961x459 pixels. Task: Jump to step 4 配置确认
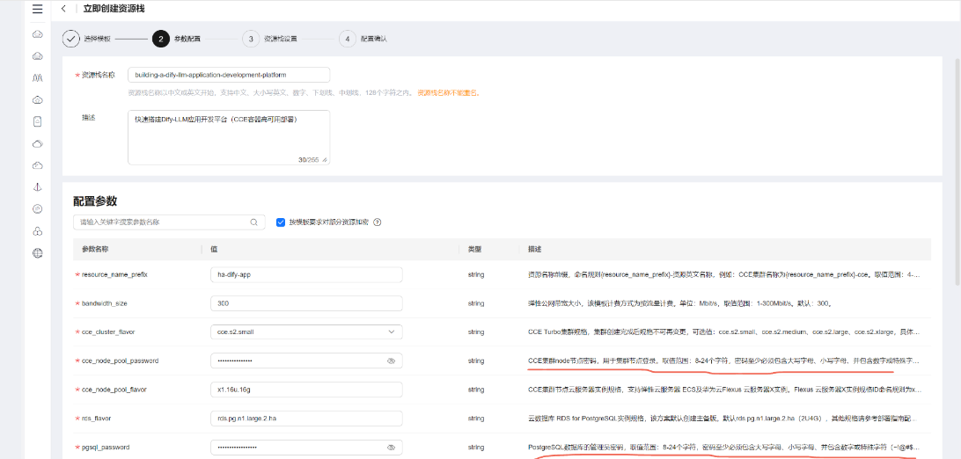coord(348,39)
